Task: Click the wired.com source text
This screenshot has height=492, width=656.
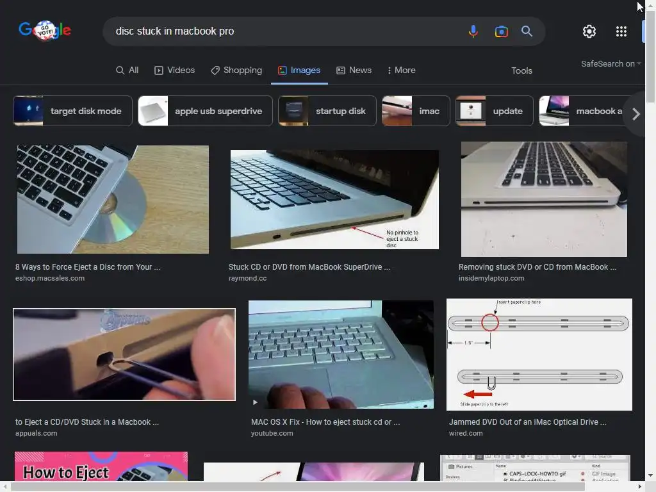Action: (x=466, y=434)
